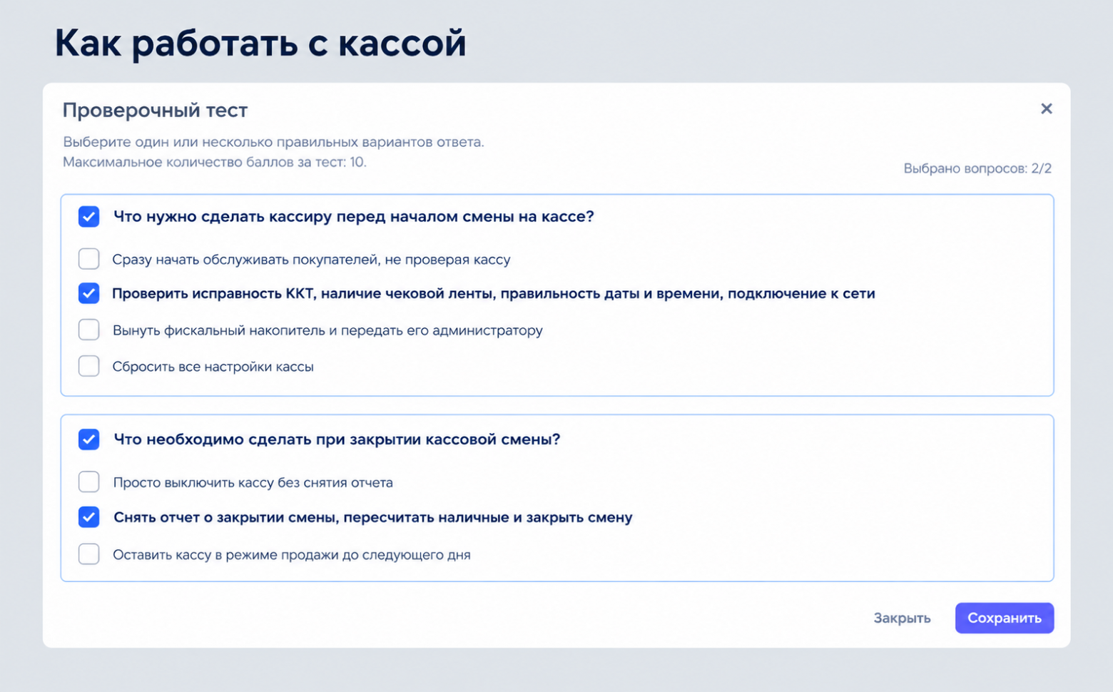
Task: Click answer text 'Оставить кассу в режиме продажи до следующего дня'
Action: (x=292, y=554)
